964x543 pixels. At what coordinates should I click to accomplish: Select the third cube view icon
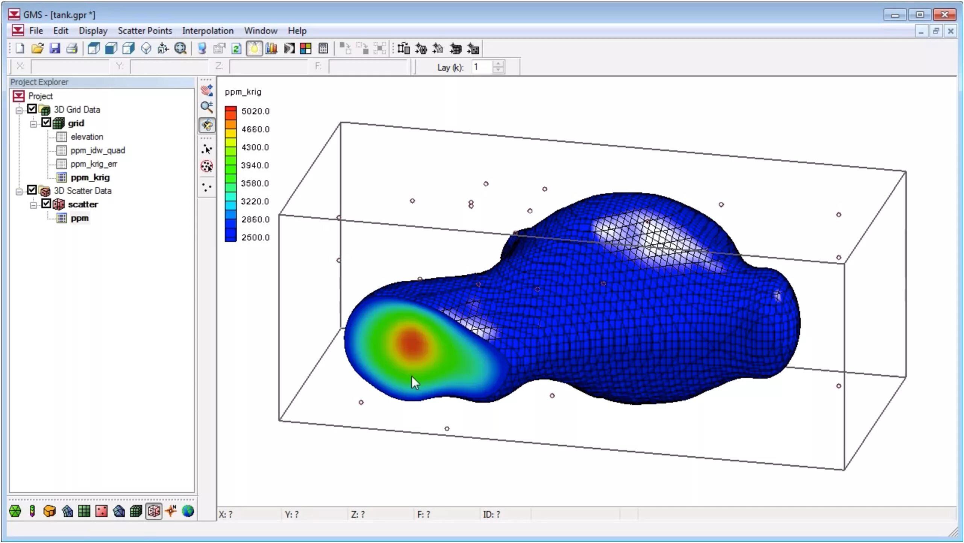pyautogui.click(x=129, y=48)
